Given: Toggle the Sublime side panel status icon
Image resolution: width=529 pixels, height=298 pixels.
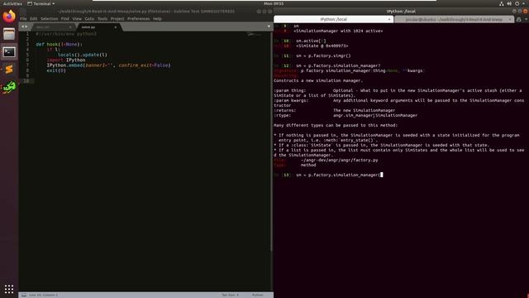Looking at the screenshot, I should click(x=24, y=295).
